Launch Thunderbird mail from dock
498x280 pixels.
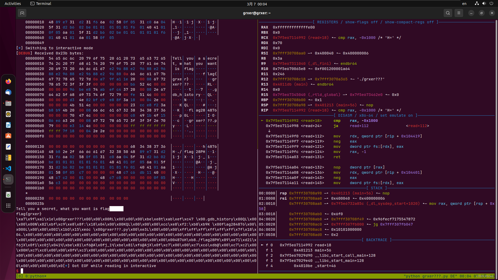coord(8,92)
